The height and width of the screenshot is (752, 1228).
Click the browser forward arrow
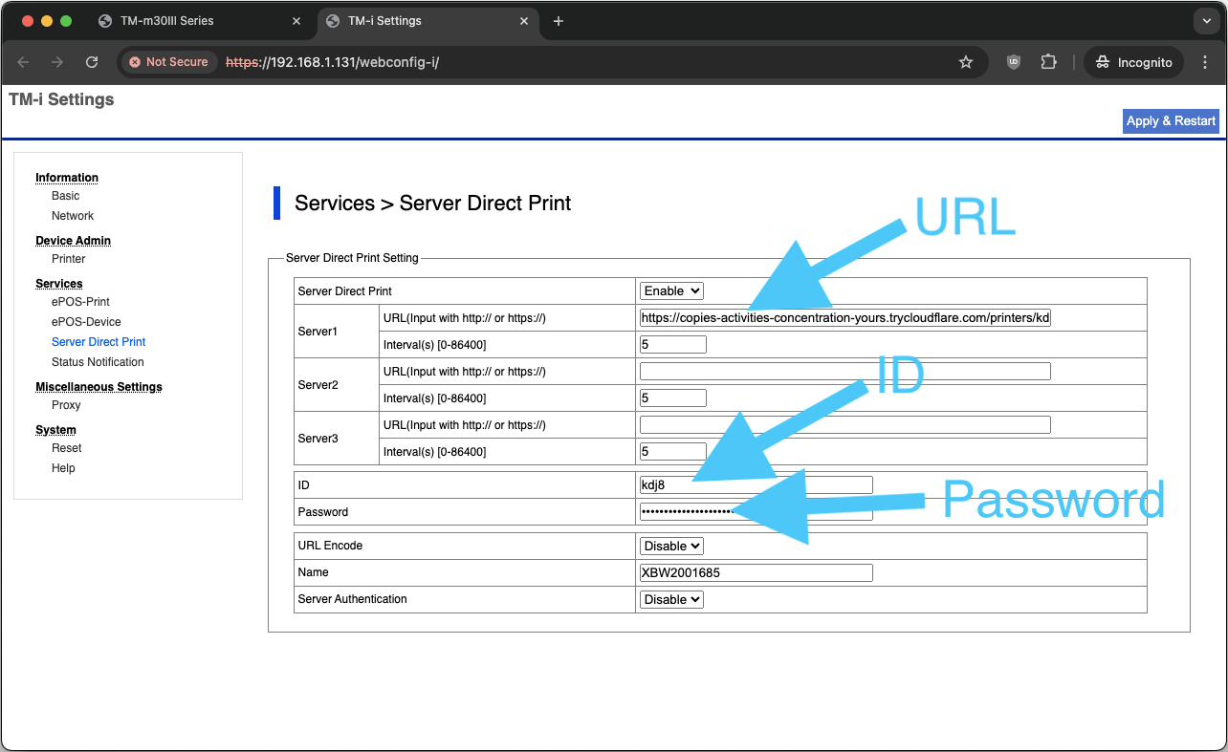57,62
